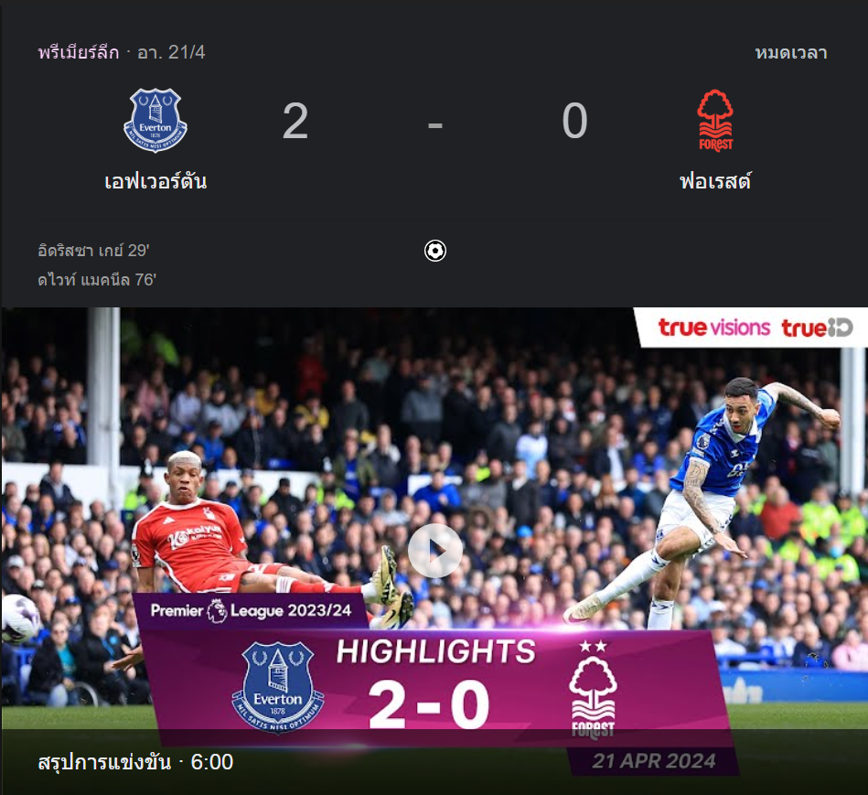Click Everton's score of 2
The height and width of the screenshot is (795, 868).
coord(295,122)
